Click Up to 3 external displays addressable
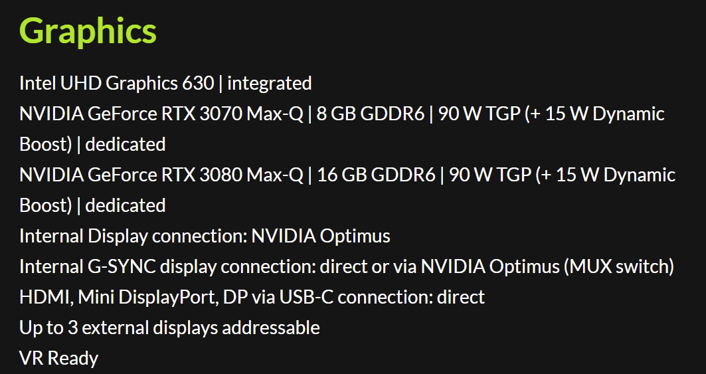The width and height of the screenshot is (706, 374). coord(170,327)
